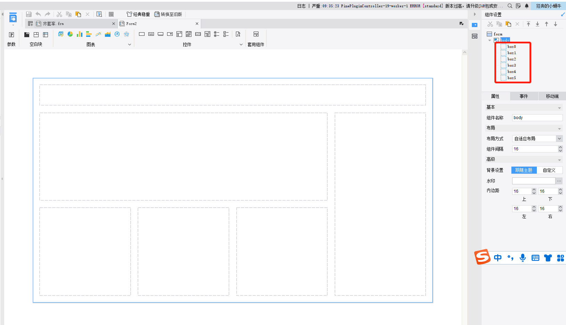
Task: Close the Form2 tab
Action: point(197,24)
